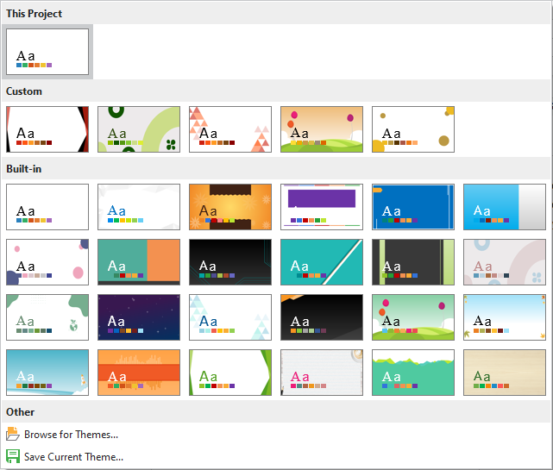Select the plain white first built-in theme
The image size is (553, 470).
coord(47,207)
